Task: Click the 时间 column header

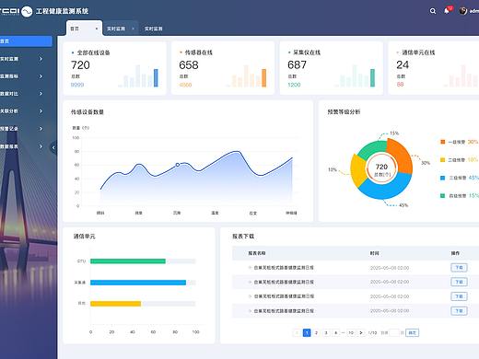Action: [374, 253]
